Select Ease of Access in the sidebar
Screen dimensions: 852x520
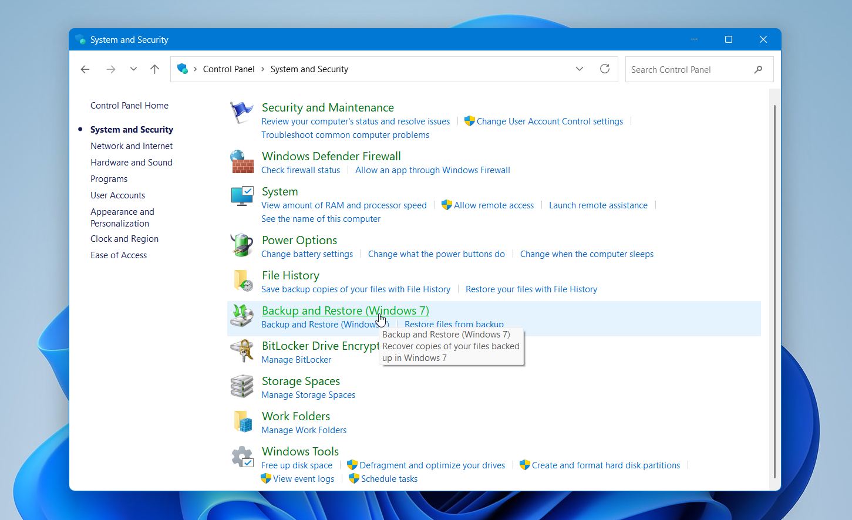pyautogui.click(x=119, y=255)
